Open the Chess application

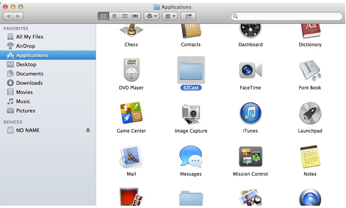[x=131, y=30]
